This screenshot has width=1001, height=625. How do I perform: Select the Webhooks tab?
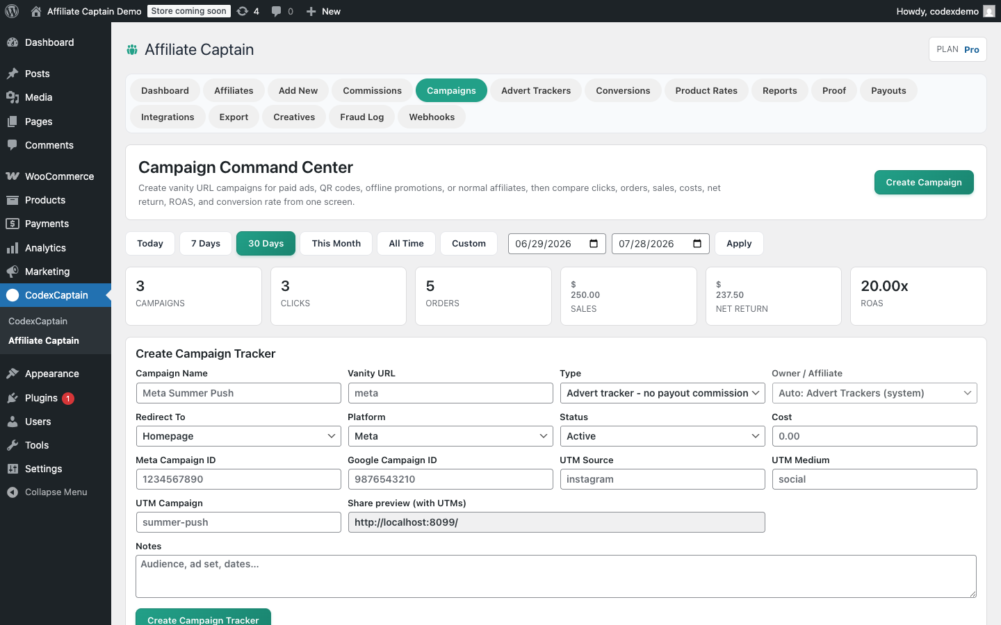tap(432, 117)
